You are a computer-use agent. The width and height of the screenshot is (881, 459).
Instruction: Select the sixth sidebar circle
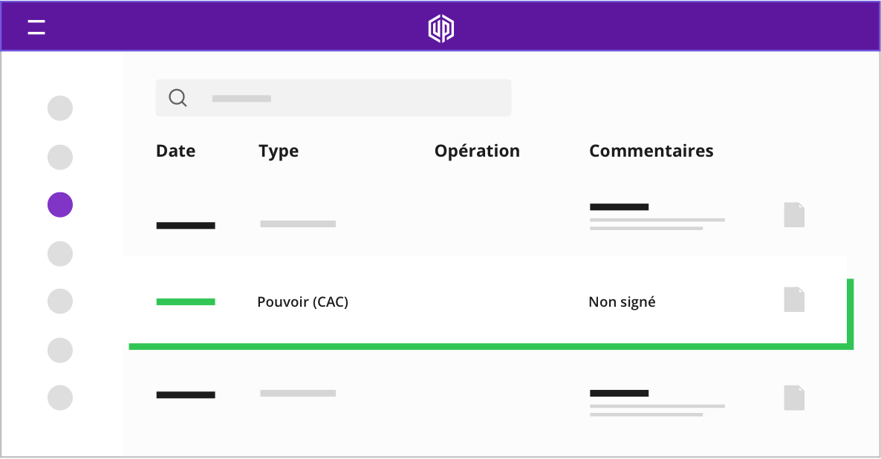point(60,351)
